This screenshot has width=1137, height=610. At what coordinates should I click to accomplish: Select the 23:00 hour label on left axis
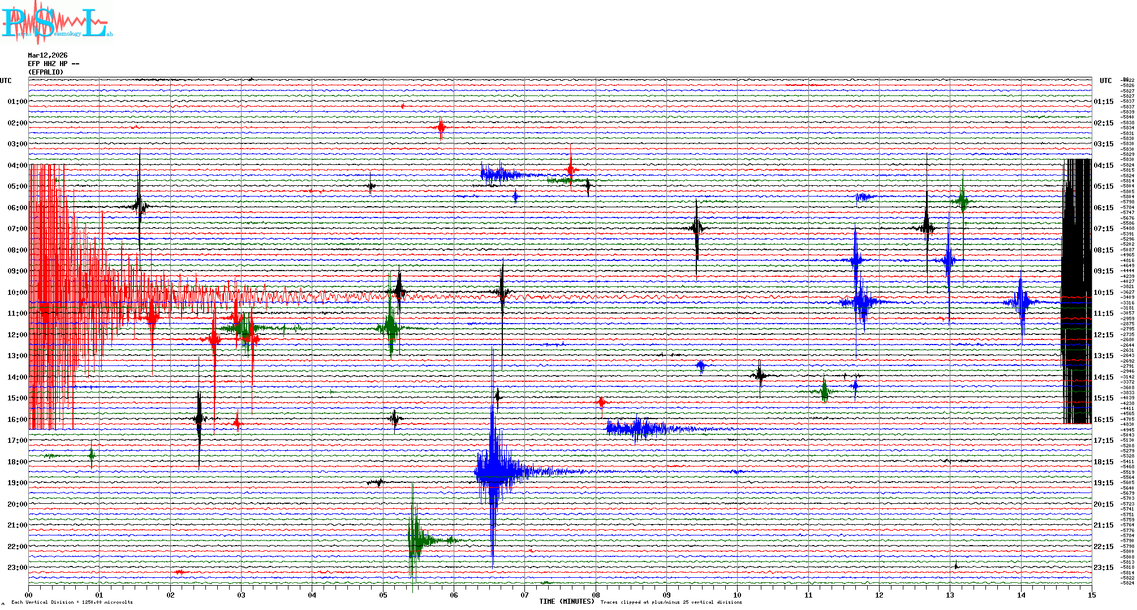click(17, 568)
